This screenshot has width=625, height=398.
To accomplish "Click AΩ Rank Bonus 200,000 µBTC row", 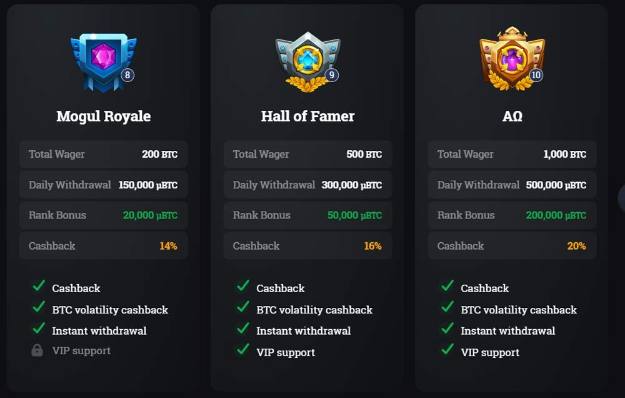I will pos(512,215).
